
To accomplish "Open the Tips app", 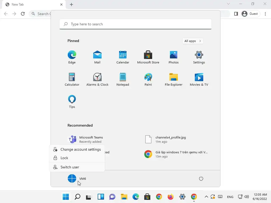I will 72,102.
